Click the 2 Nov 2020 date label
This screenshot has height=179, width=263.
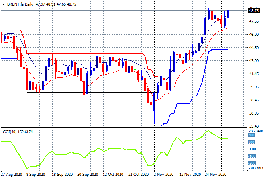[x=163, y=175]
